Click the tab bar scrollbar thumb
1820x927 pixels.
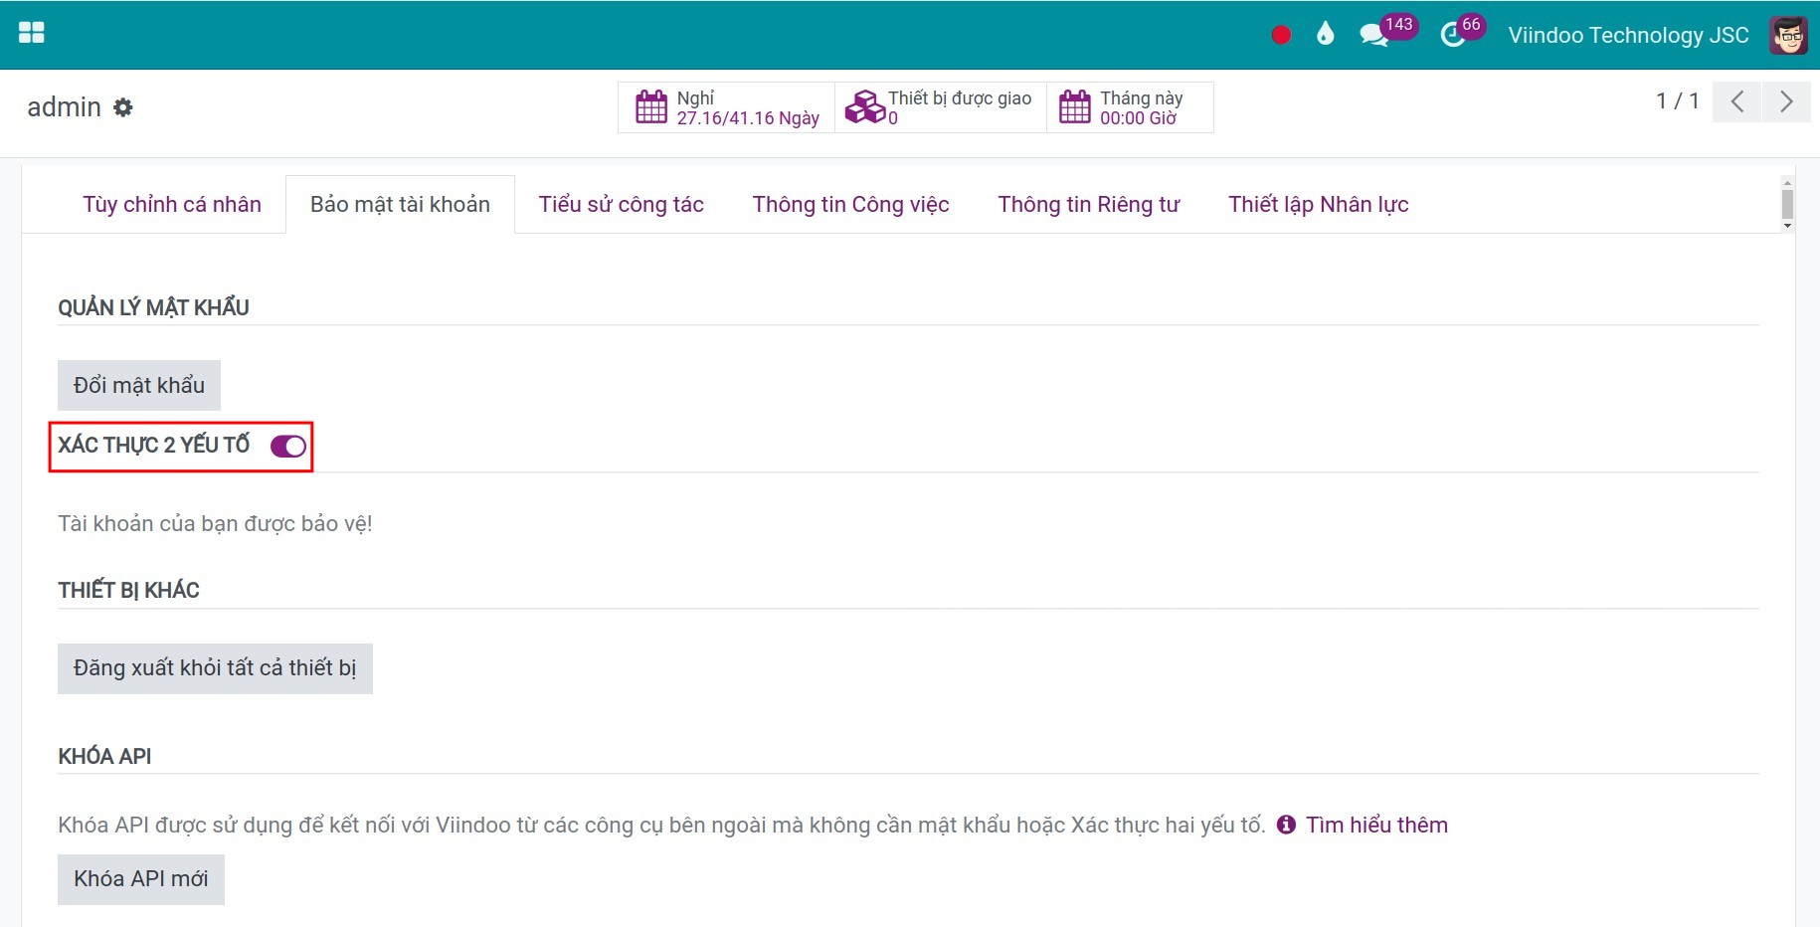(1787, 205)
